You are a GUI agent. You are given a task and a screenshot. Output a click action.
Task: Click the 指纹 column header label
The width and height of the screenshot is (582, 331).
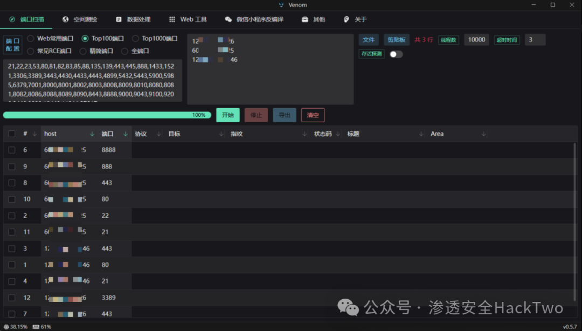click(x=237, y=134)
